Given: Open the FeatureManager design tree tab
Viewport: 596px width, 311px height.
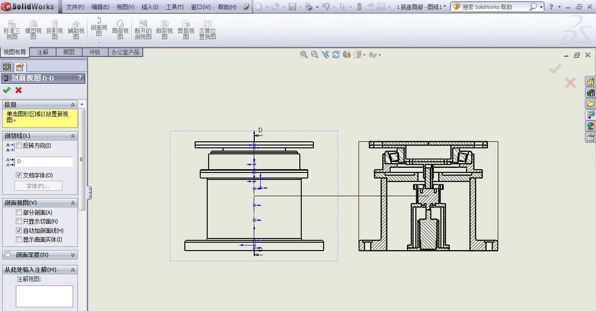Looking at the screenshot, I should 7,67.
